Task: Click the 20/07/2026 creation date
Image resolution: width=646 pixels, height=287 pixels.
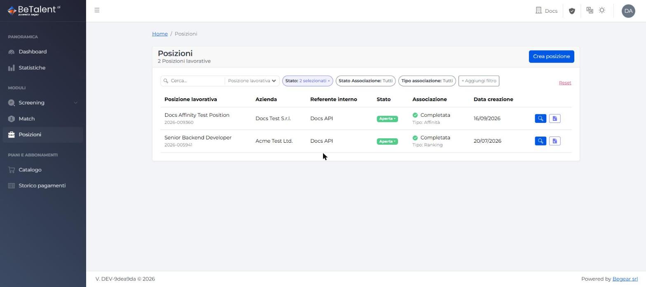Action: [x=487, y=141]
